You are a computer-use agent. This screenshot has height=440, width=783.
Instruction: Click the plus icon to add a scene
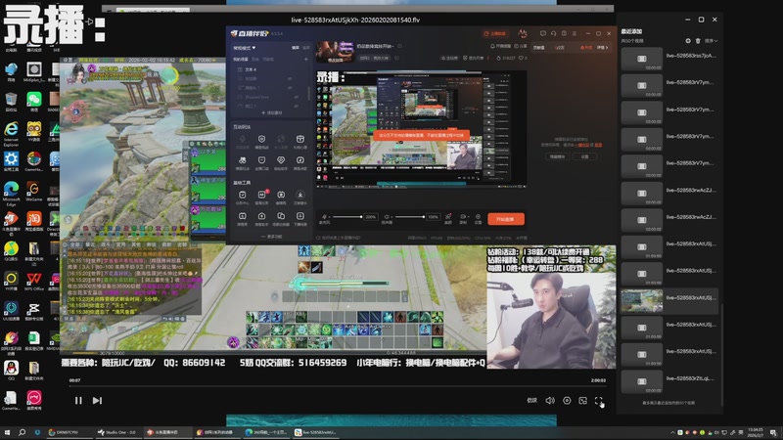306,59
